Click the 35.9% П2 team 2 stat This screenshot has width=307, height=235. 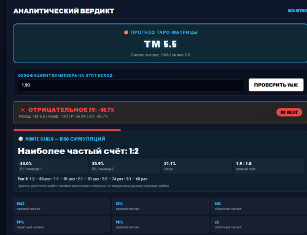point(125,166)
